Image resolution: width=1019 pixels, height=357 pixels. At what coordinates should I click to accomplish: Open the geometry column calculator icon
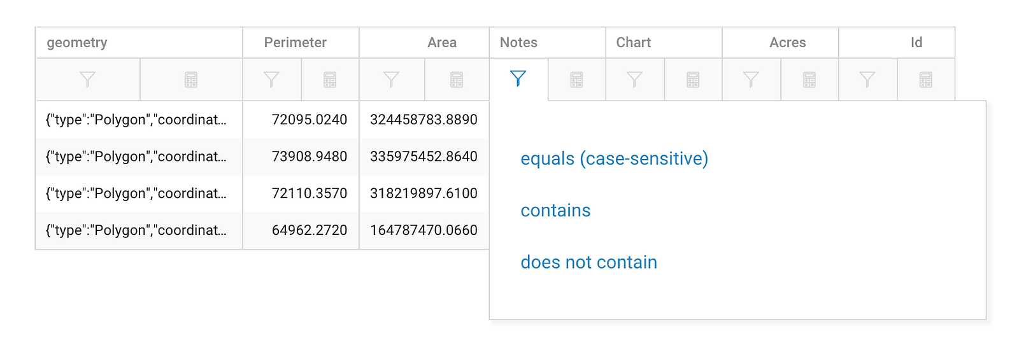[191, 80]
